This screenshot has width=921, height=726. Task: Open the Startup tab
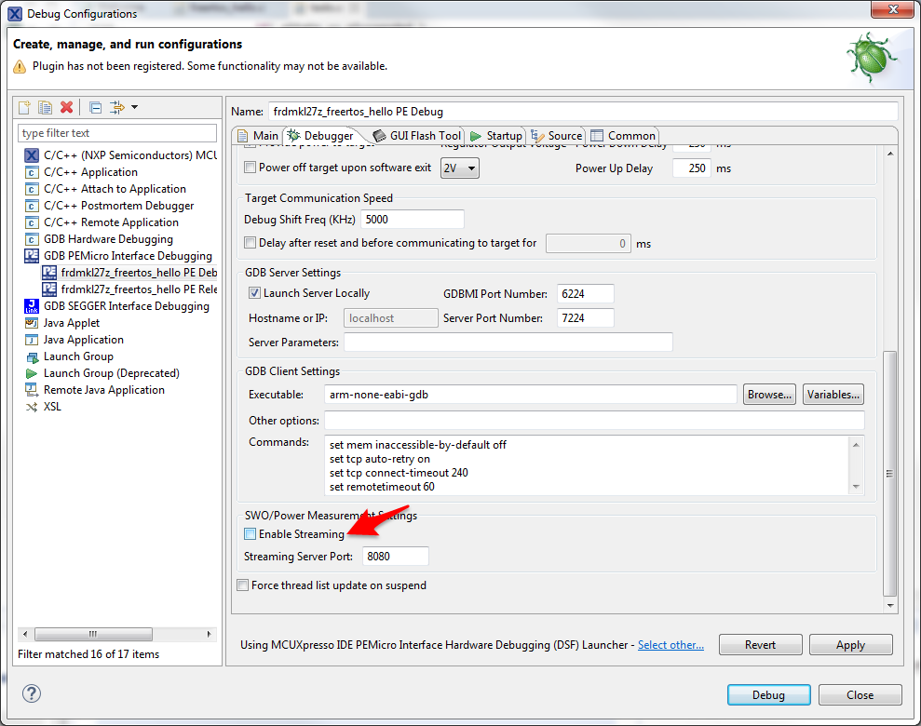click(496, 136)
